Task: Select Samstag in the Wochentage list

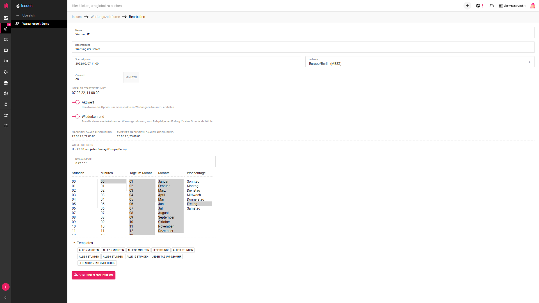Action: (x=193, y=208)
